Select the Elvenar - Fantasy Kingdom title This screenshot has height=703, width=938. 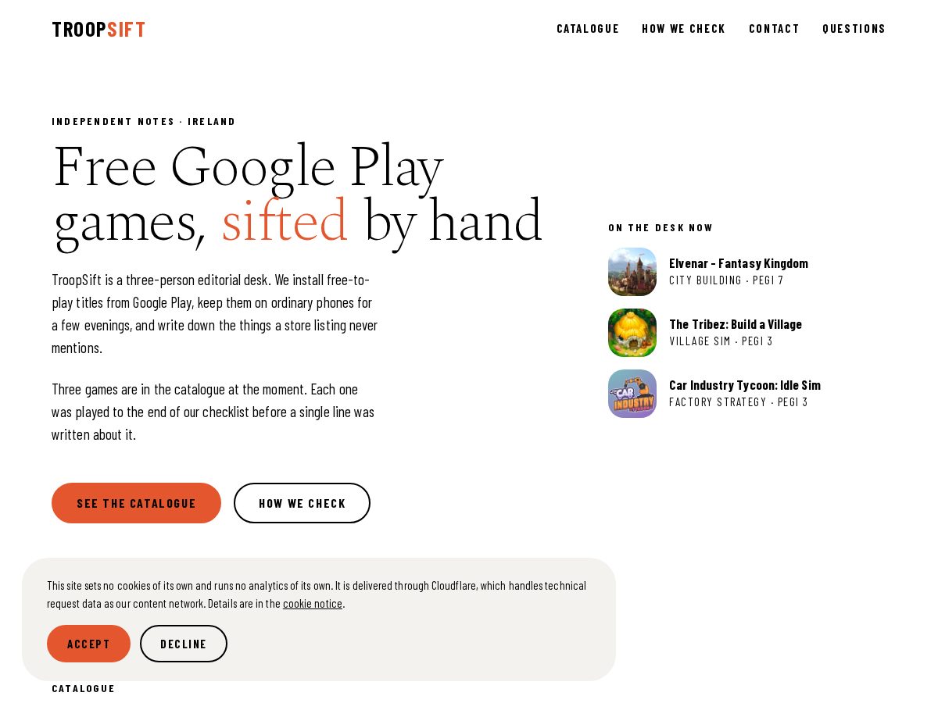point(739,263)
